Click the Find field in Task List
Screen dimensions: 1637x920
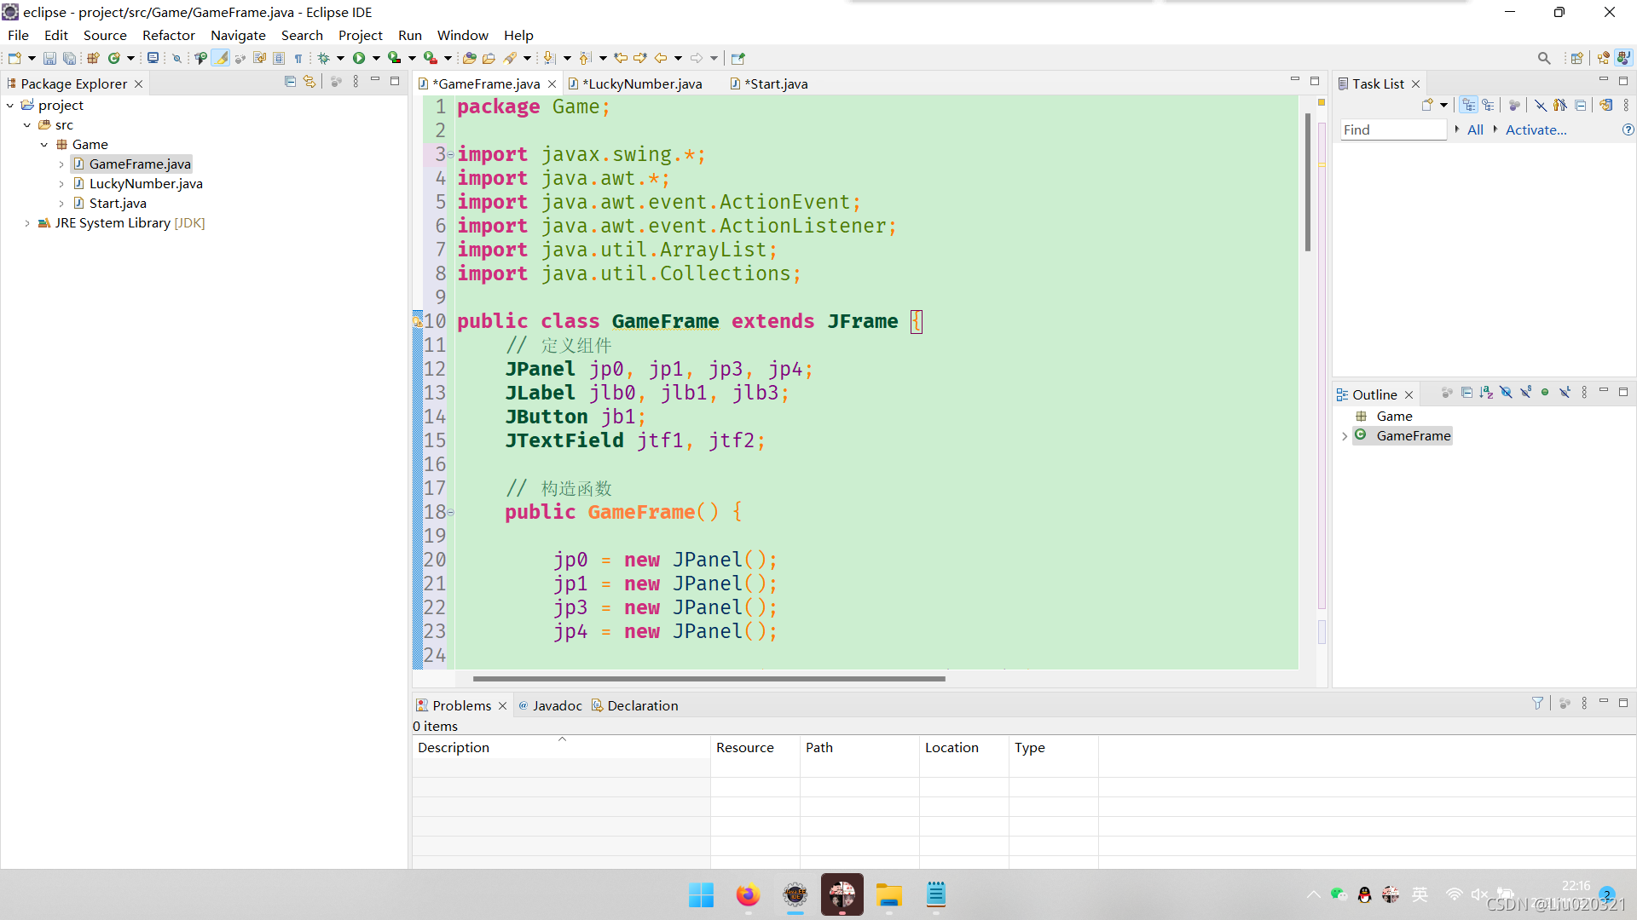pyautogui.click(x=1392, y=129)
